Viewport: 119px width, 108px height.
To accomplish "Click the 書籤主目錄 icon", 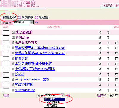I will 2,18.
